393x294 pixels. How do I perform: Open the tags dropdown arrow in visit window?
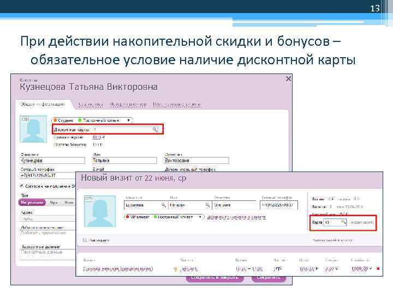click(200, 217)
